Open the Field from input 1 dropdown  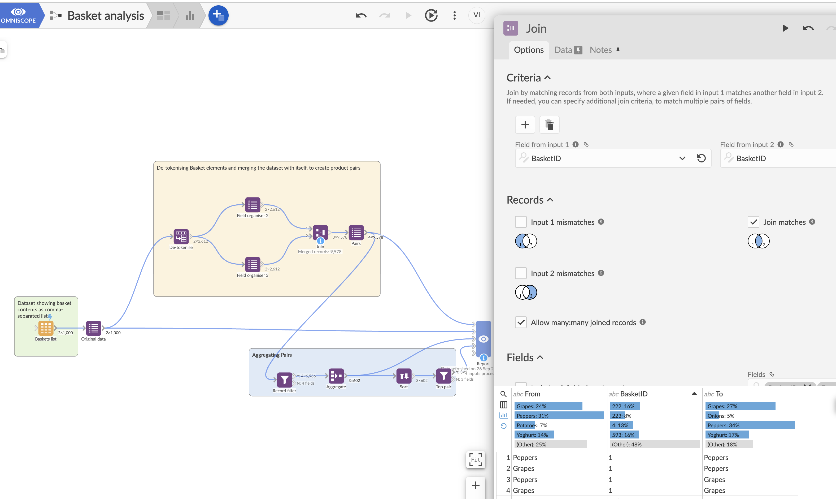tap(682, 158)
